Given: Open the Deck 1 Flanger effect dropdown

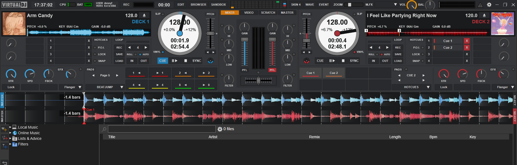Looking at the screenshot, I should (x=80, y=87).
